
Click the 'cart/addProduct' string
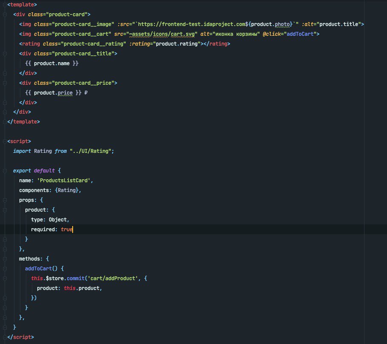(x=113, y=278)
